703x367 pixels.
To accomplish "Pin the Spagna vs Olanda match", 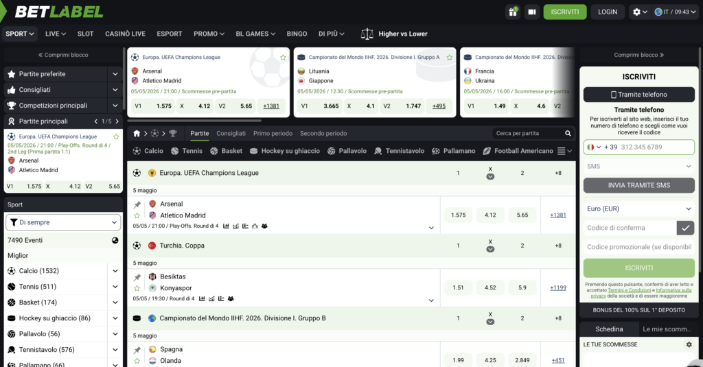I will click(137, 350).
